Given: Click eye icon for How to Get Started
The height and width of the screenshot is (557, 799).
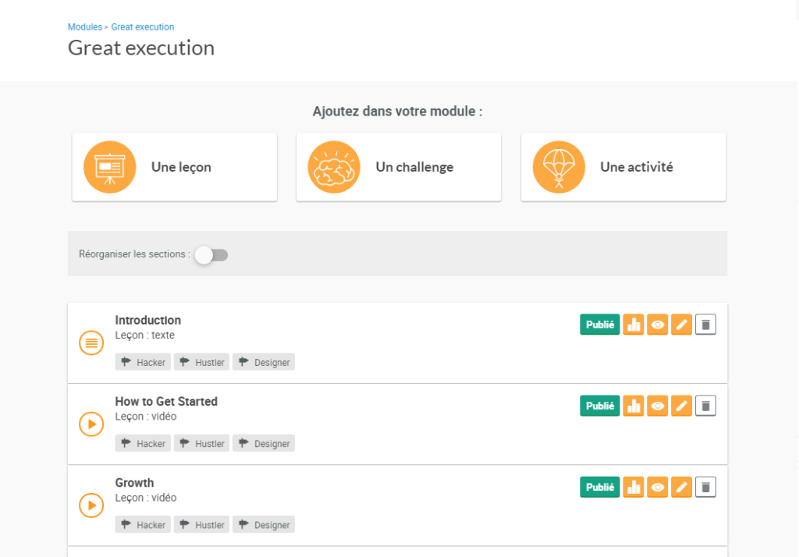Looking at the screenshot, I should [658, 406].
